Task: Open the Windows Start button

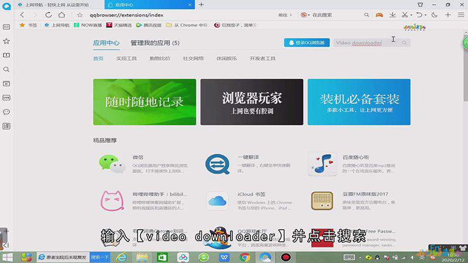Action: 8,257
